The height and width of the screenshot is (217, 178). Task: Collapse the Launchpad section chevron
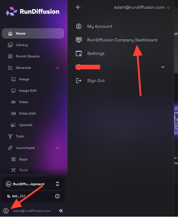point(58,148)
